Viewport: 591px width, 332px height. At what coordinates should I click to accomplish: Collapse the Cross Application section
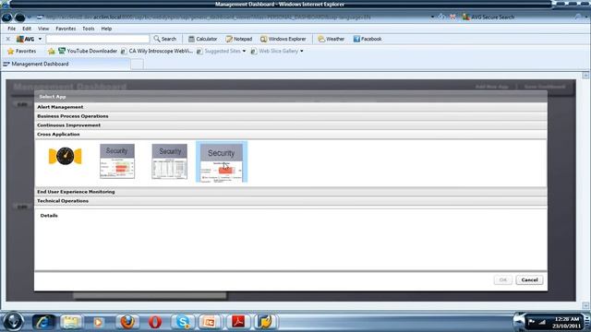(x=291, y=134)
